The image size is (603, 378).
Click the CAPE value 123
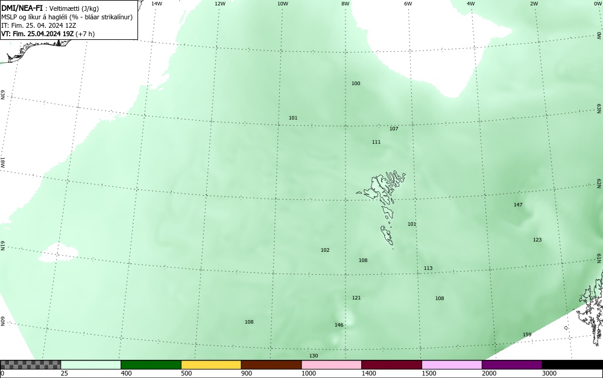point(537,240)
